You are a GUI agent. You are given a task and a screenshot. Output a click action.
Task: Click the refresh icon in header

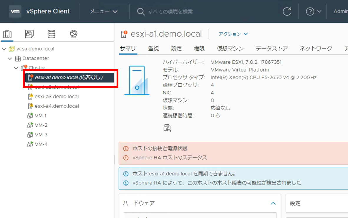(287, 11)
